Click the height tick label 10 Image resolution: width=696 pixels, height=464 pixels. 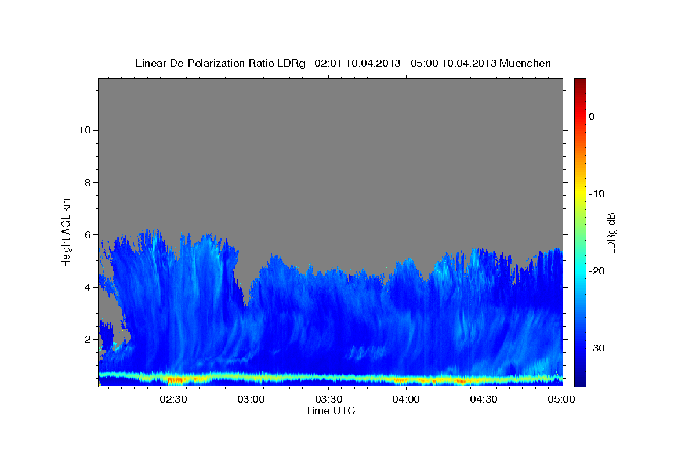coord(84,130)
